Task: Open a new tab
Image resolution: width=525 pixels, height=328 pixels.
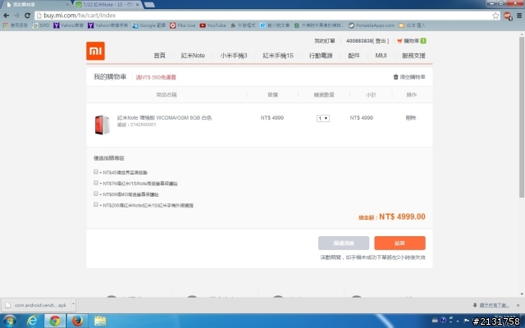Action: (x=149, y=5)
